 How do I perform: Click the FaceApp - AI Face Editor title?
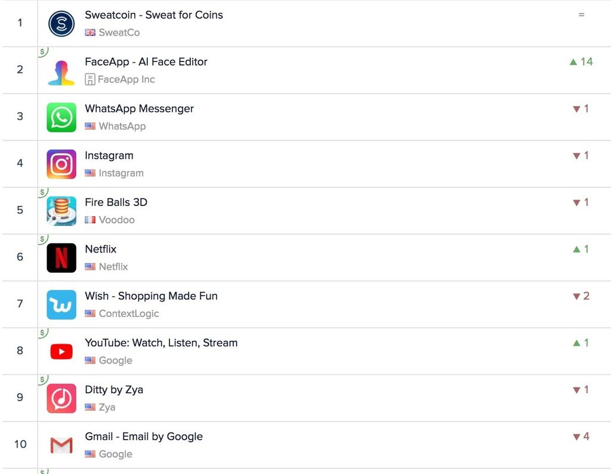[x=146, y=61]
